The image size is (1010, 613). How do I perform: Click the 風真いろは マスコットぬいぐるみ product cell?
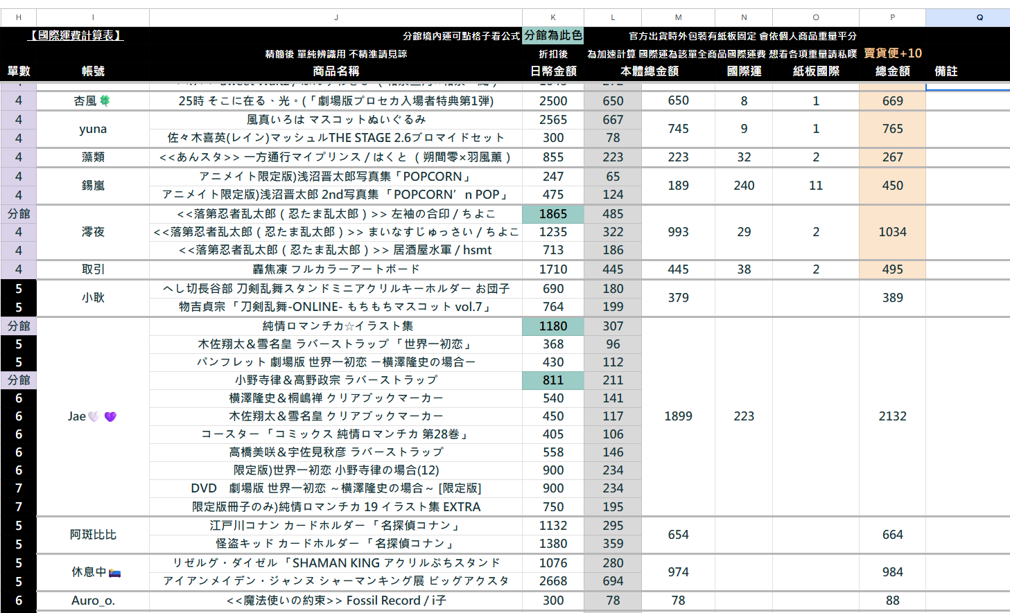(x=336, y=120)
